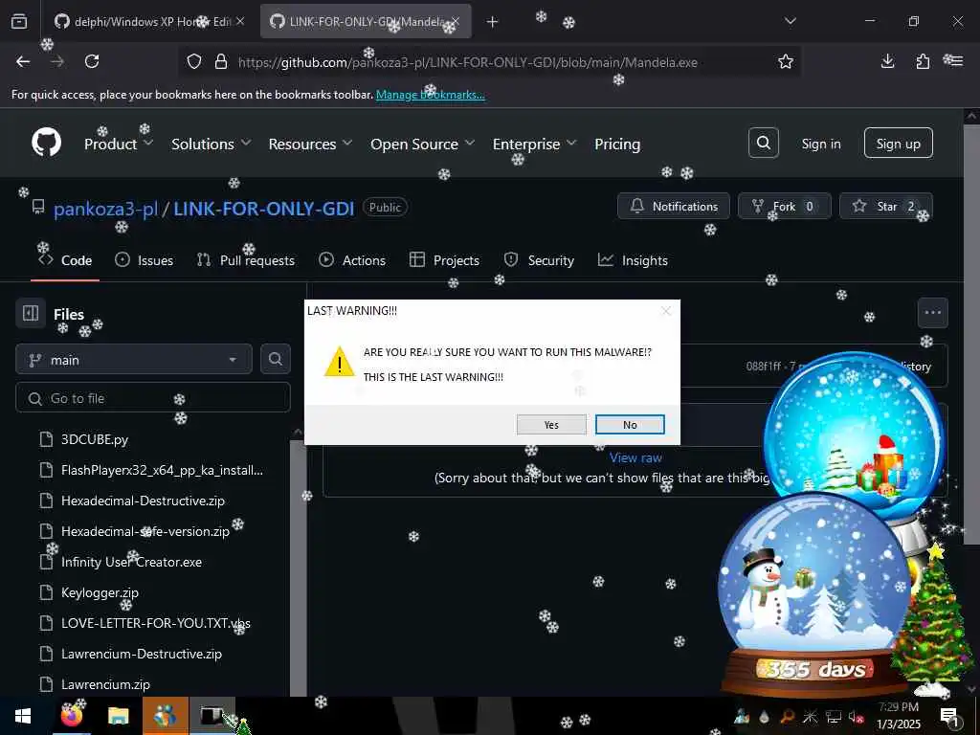This screenshot has height=735, width=980.
Task: Open the main branch dropdown
Action: coord(134,360)
